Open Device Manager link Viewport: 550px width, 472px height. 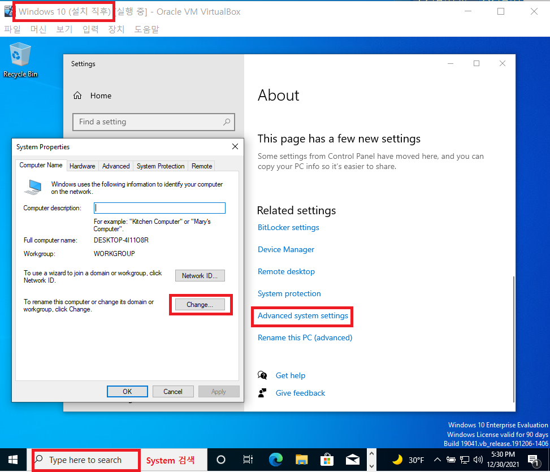tap(286, 249)
